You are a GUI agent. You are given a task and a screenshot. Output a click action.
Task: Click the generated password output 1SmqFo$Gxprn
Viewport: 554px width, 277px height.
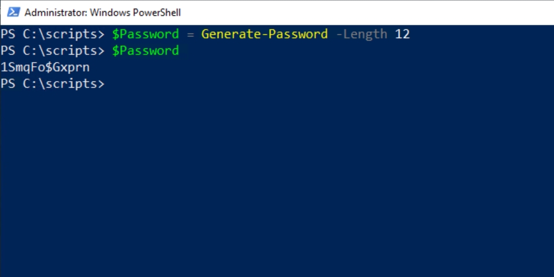coord(45,68)
